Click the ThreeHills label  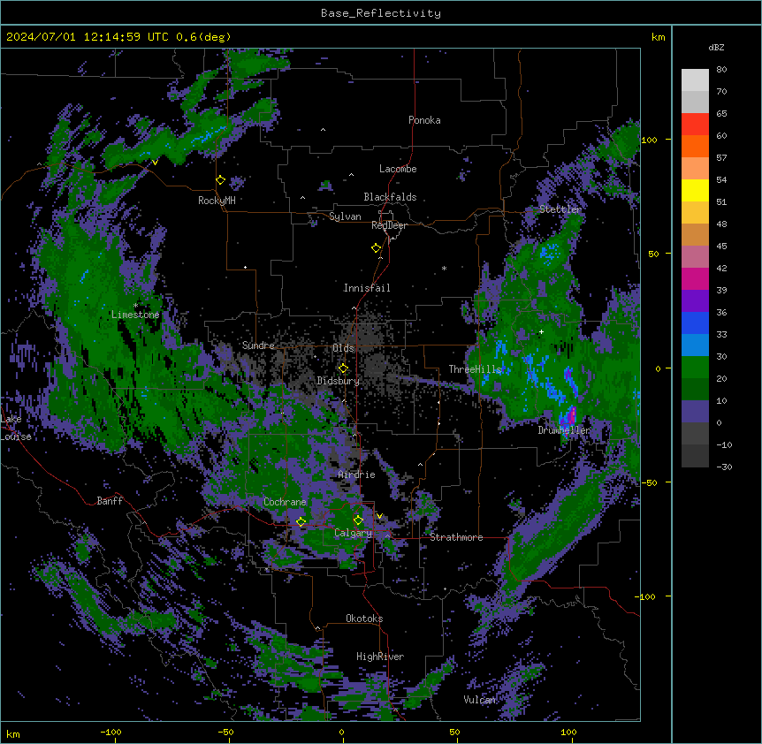point(475,369)
